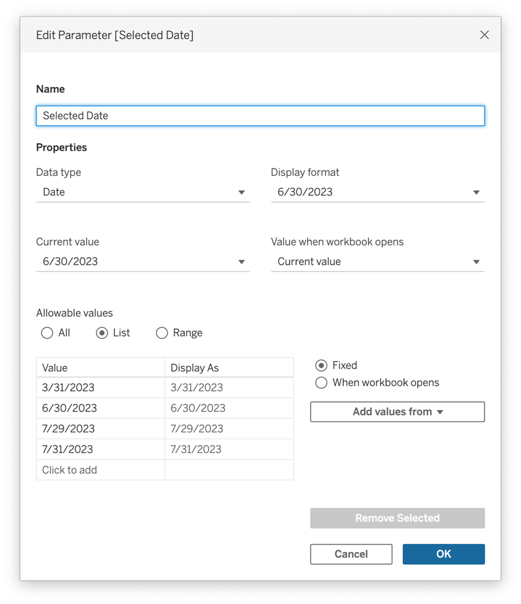The image size is (521, 604).
Task: Edit Display As cell for 3/31/2023
Action: coord(230,388)
